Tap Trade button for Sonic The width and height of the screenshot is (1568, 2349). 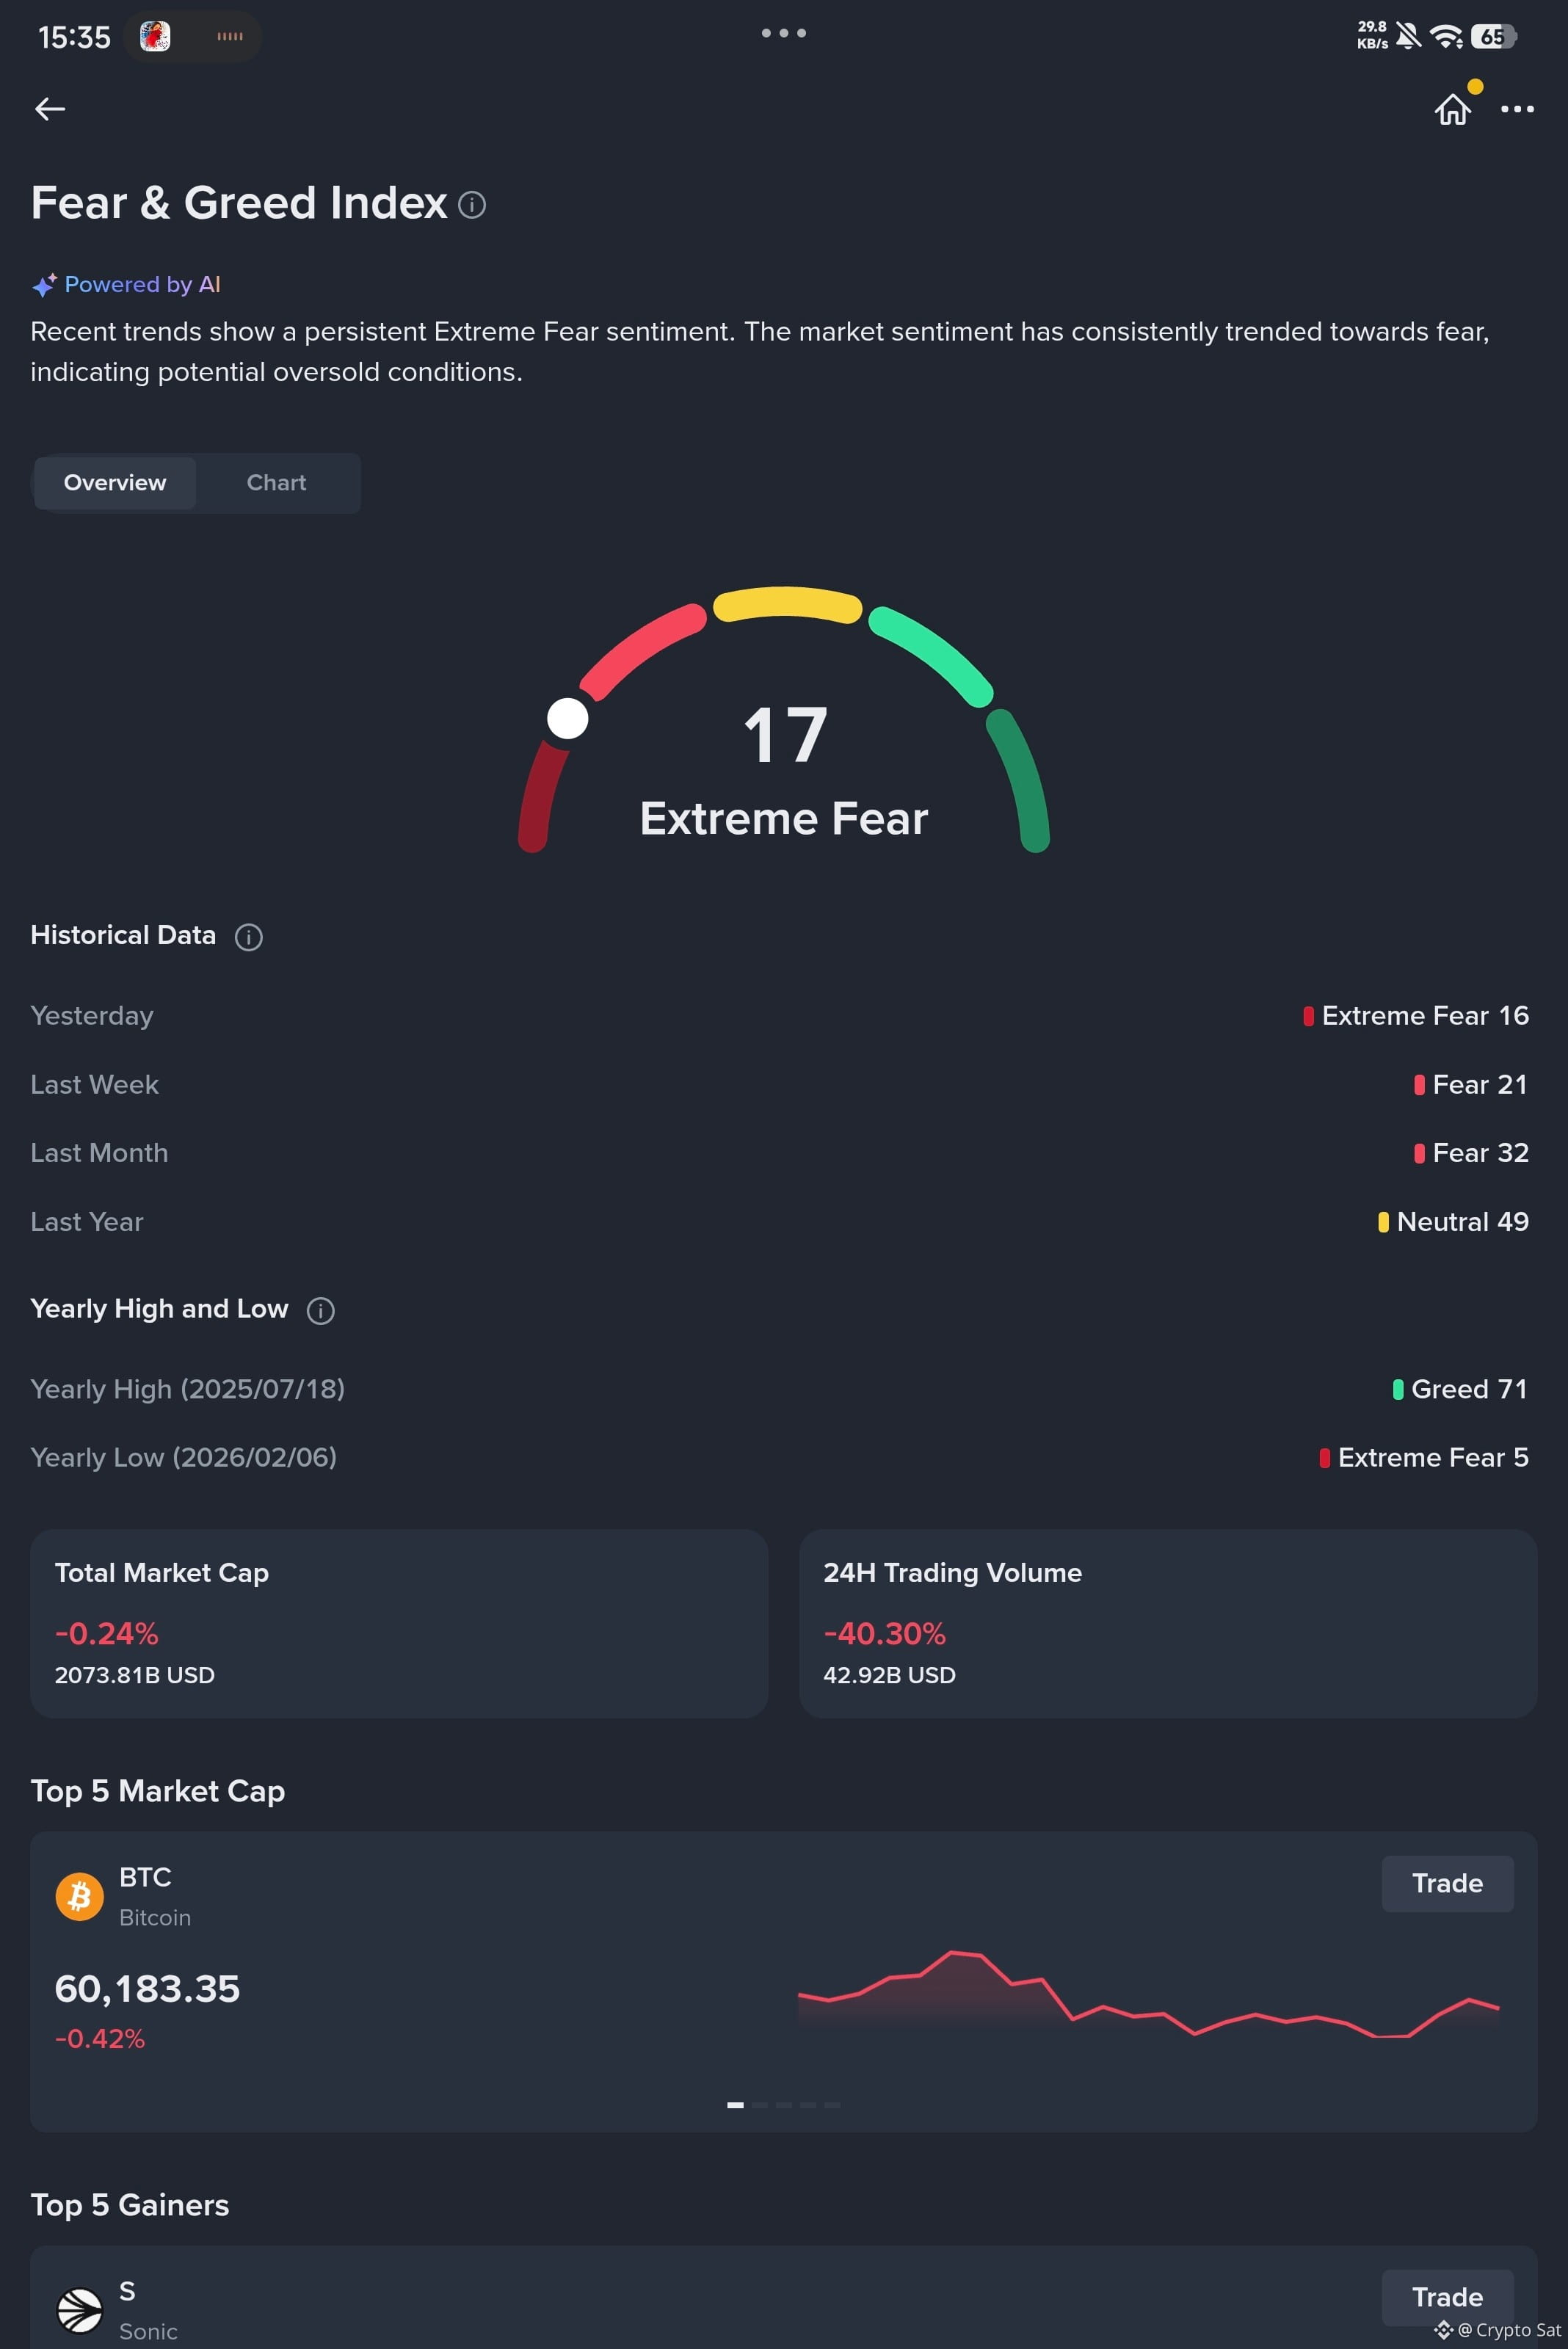[1447, 2297]
